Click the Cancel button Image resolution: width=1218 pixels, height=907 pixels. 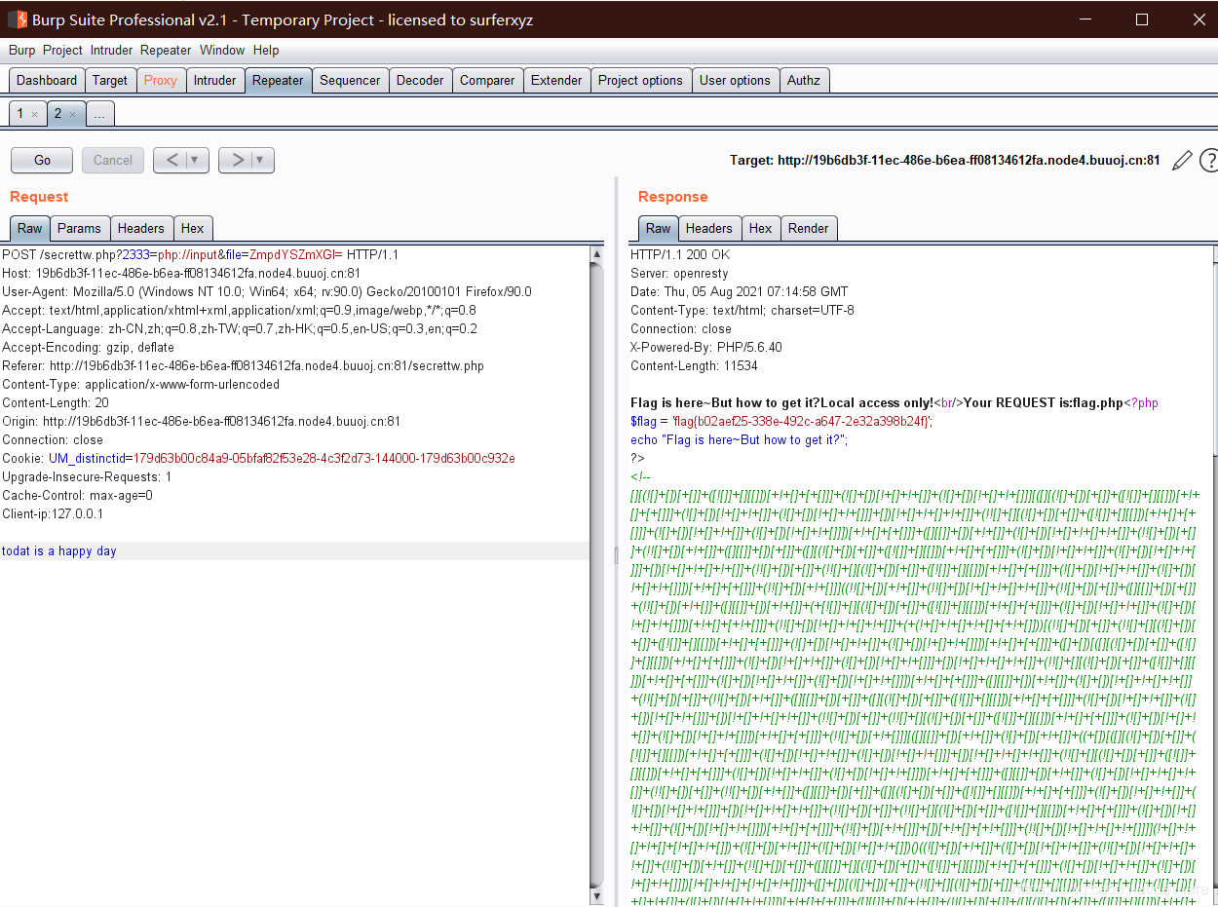(113, 160)
